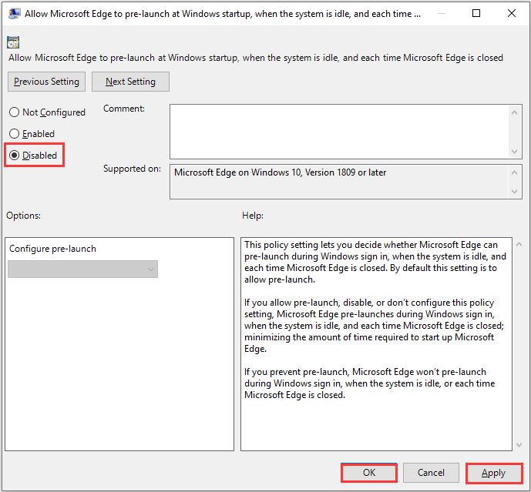531x492 pixels.
Task: Click the Help pane scroll up arrow
Action: [x=519, y=244]
